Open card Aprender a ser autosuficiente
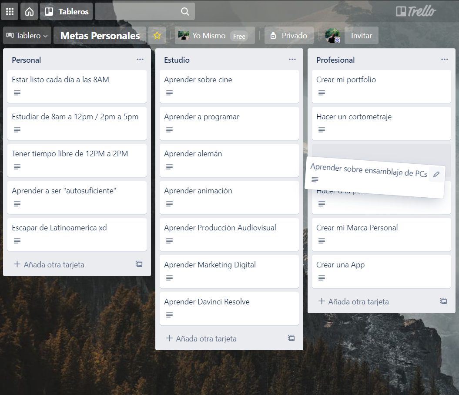The height and width of the screenshot is (395, 459). [77, 198]
